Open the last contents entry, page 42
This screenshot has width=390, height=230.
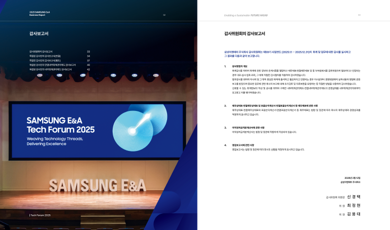point(52,69)
